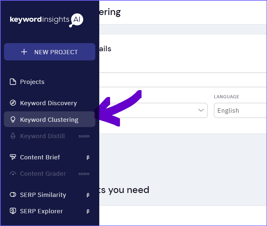Viewport: 267px width, 226px height.
Task: Click the plus icon on New Project
Action: pyautogui.click(x=24, y=52)
